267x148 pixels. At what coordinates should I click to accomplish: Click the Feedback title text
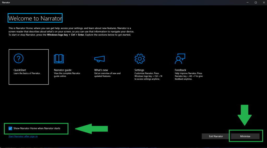click(x=180, y=70)
